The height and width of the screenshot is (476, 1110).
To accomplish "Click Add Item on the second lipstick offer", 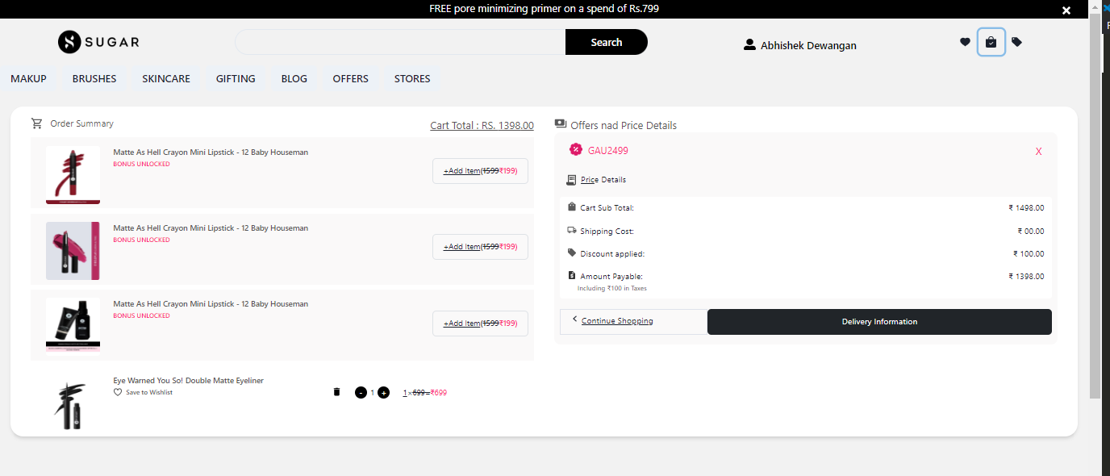I will [x=480, y=247].
